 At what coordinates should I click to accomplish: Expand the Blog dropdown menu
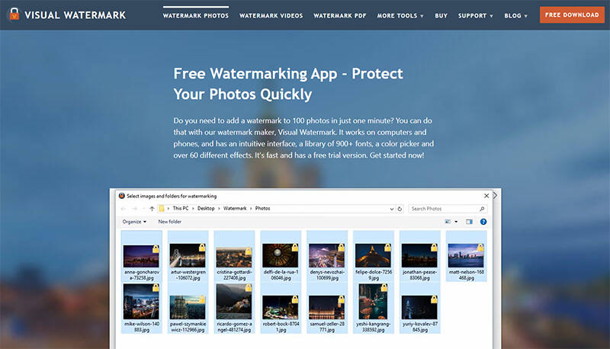tap(516, 15)
